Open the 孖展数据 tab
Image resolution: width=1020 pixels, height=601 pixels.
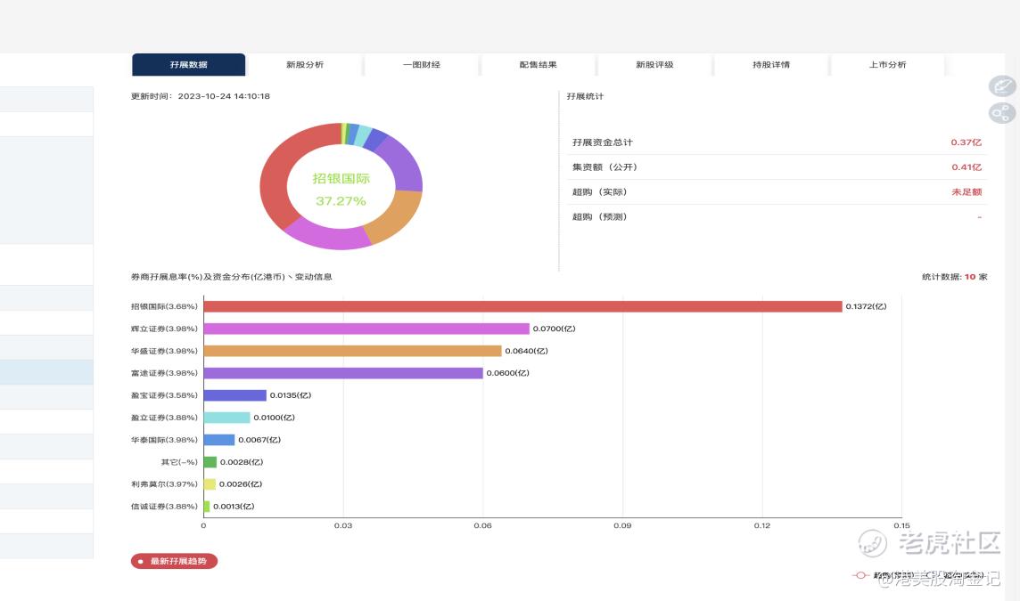(189, 64)
